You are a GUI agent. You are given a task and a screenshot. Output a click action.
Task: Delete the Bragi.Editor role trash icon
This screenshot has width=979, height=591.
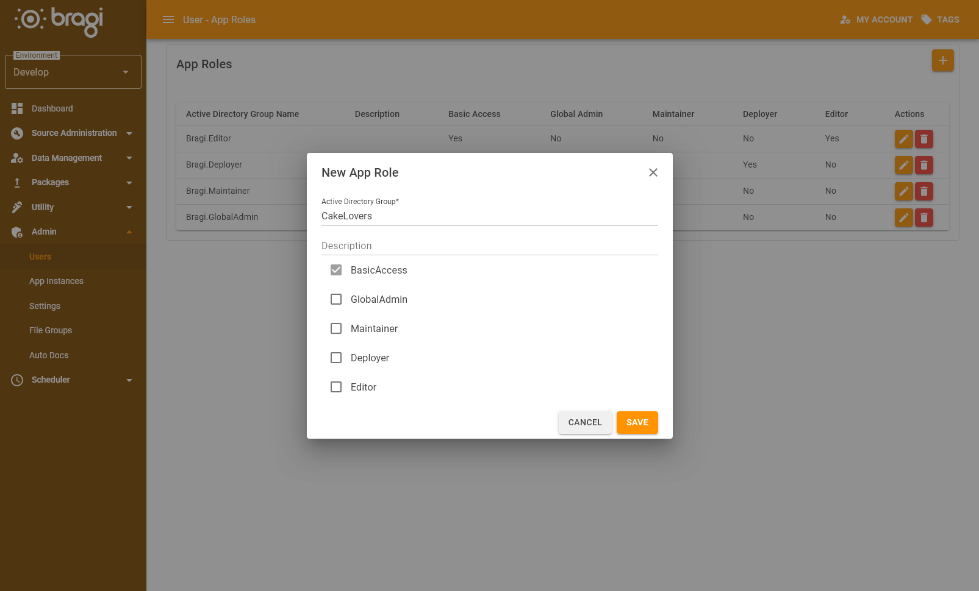pos(923,139)
